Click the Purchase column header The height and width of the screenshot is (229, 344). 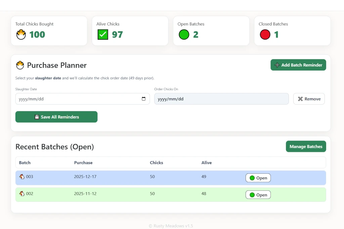[83, 163]
